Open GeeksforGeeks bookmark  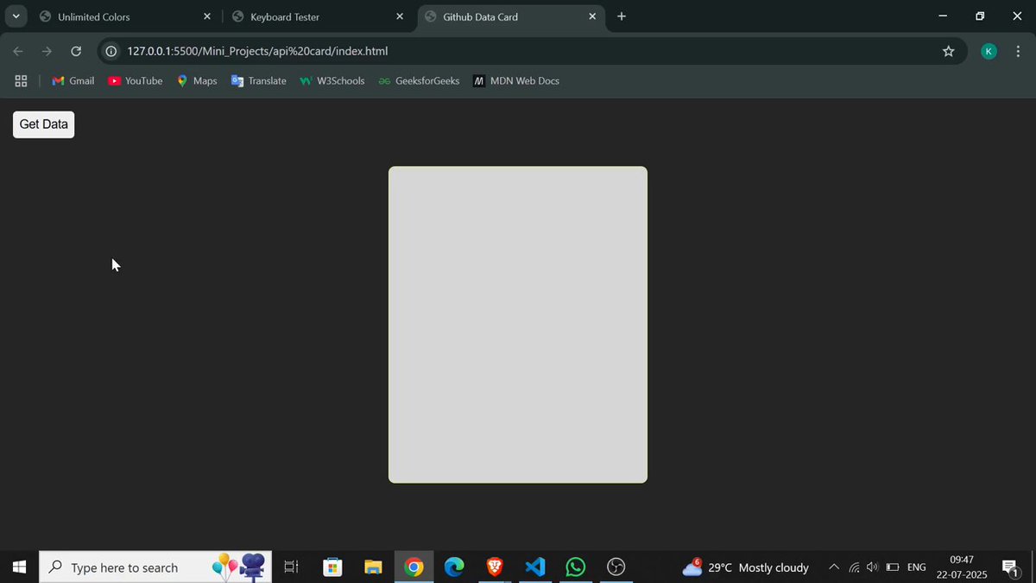tap(419, 80)
